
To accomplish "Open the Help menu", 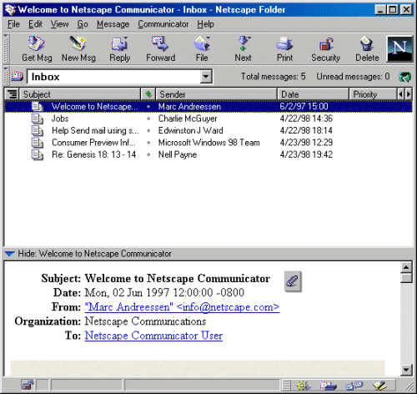I will pyautogui.click(x=205, y=24).
